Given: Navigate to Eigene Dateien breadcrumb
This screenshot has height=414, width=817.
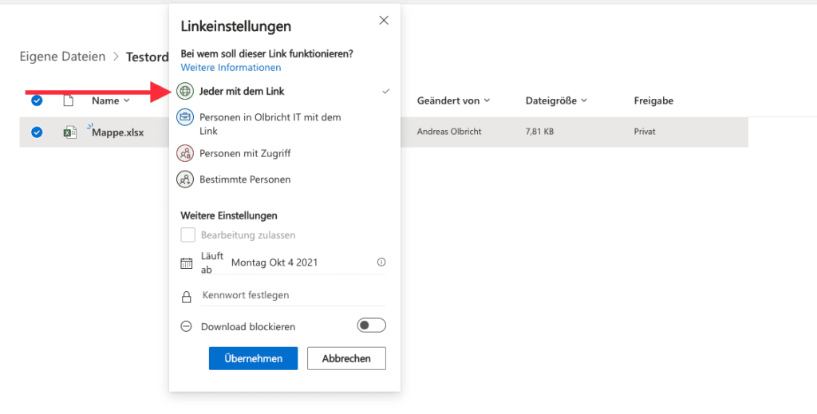Looking at the screenshot, I should tap(62, 57).
